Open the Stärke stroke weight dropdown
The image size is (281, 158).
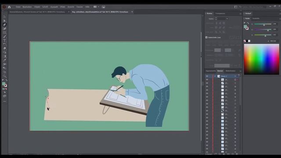point(227,18)
